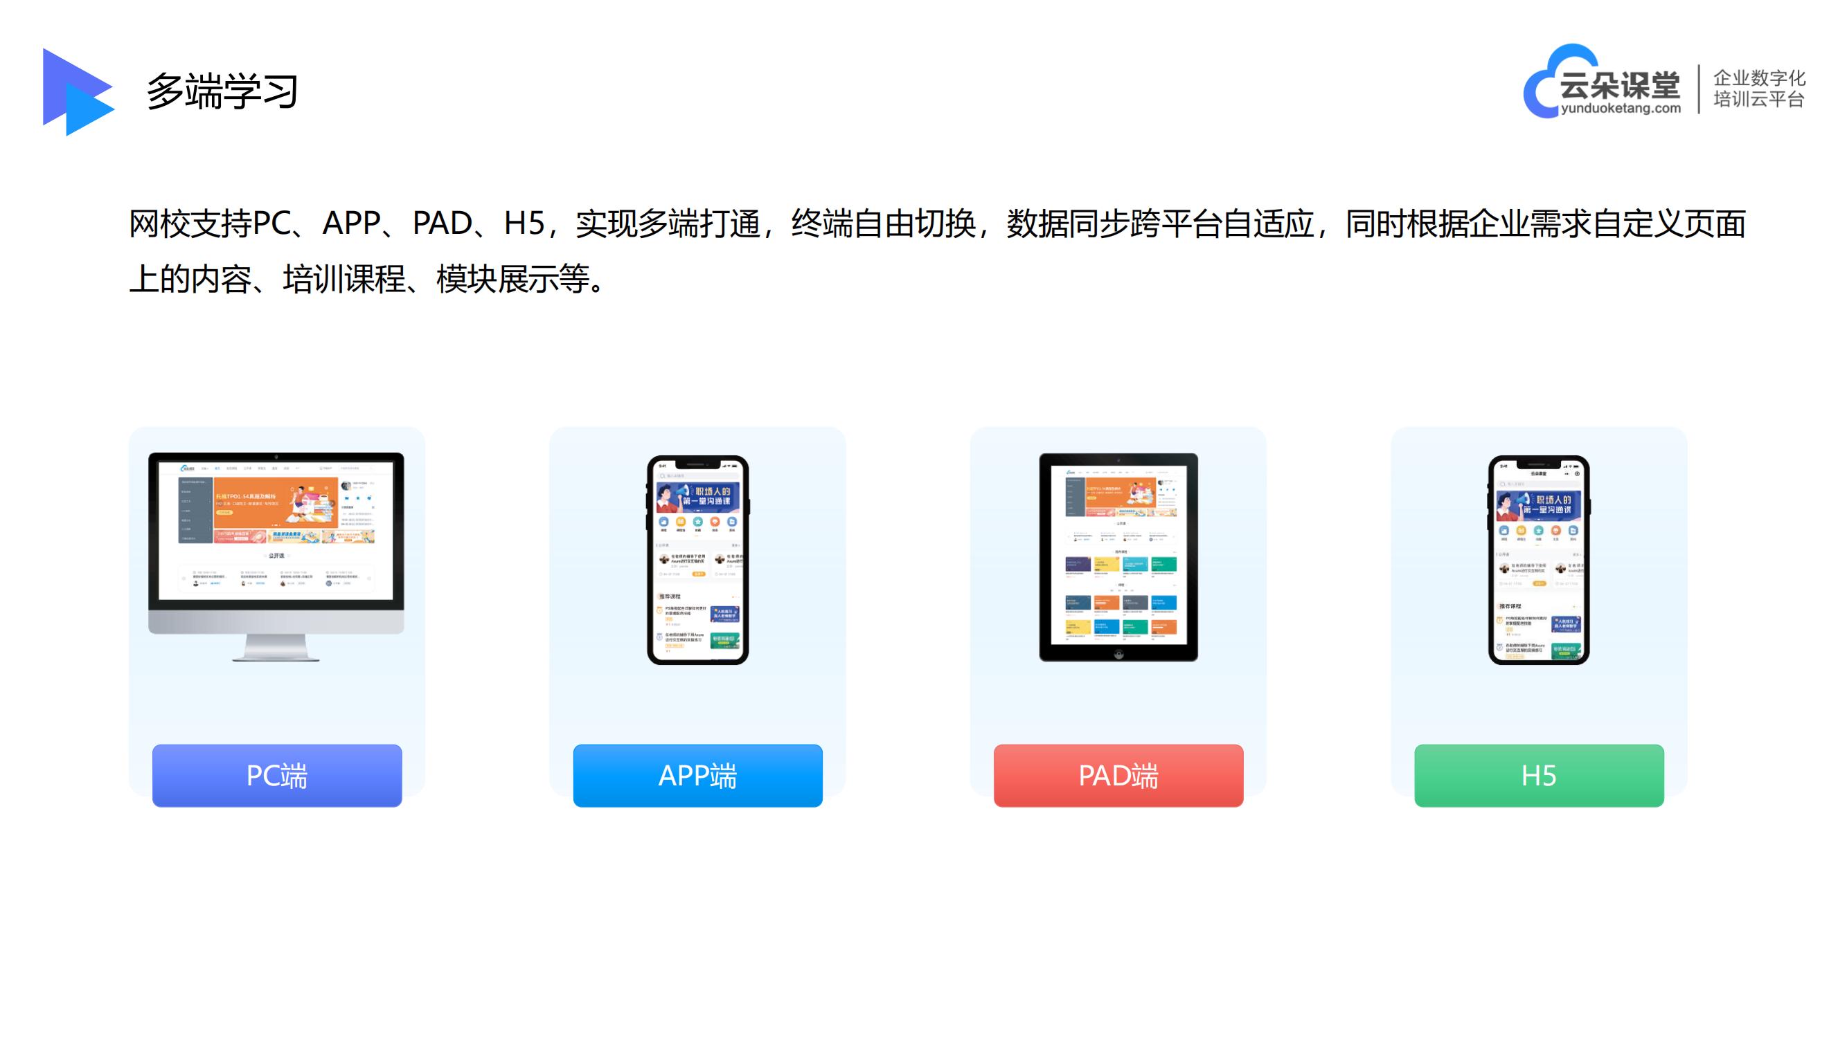This screenshot has width=1847, height=1038.
Task: Open 企业数字化培训云平台 menu
Action: coord(1762,94)
